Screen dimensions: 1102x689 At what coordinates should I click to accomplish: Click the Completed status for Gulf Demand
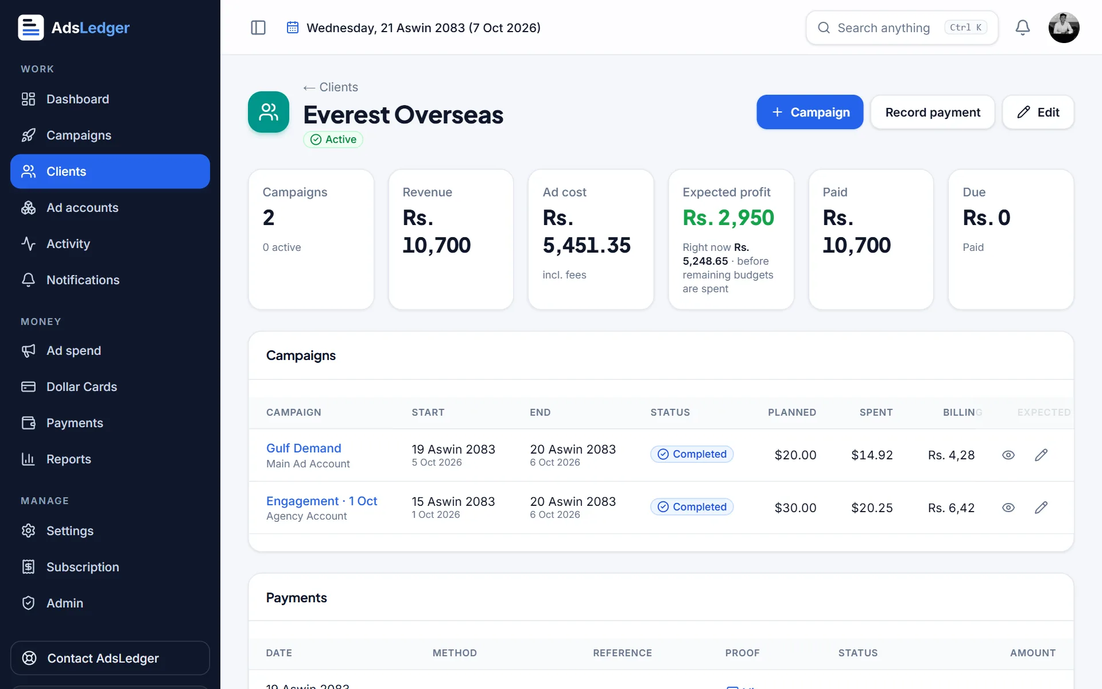(x=692, y=454)
